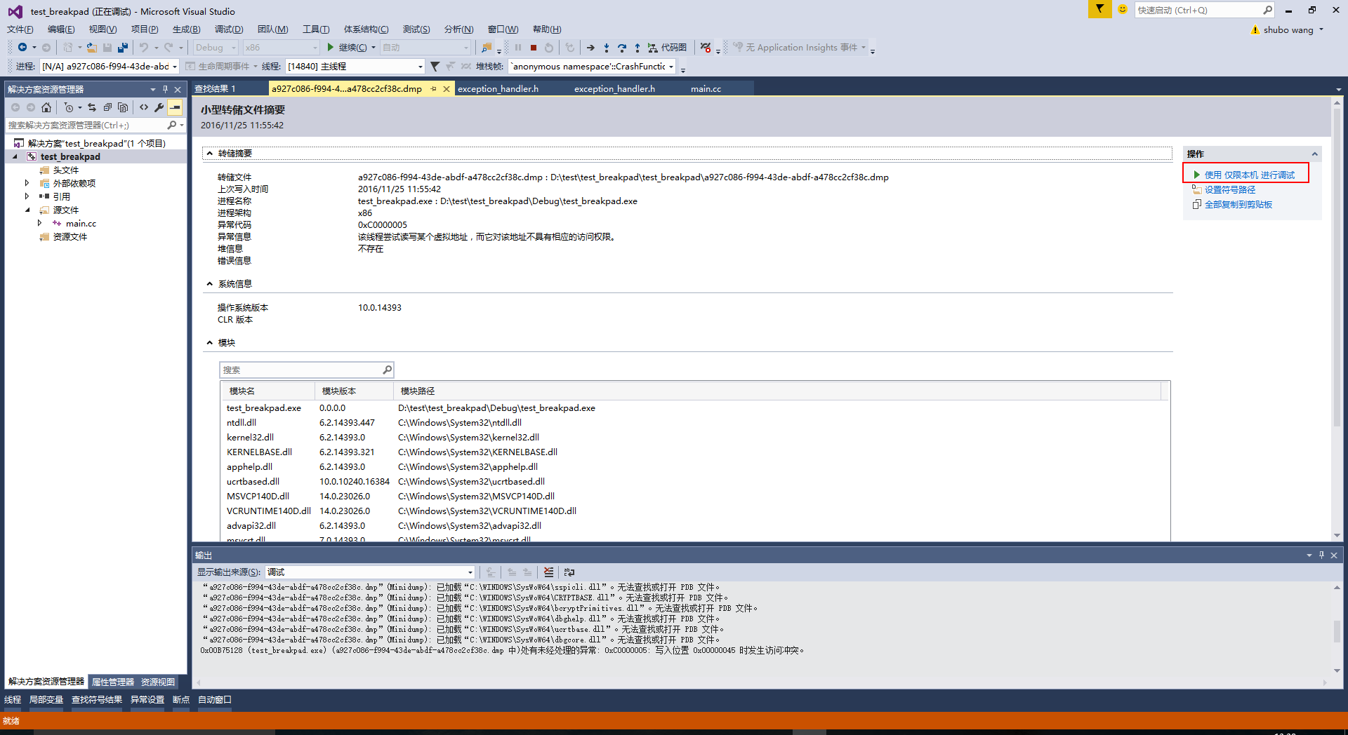Click the Home icon in Solution Explorer
The height and width of the screenshot is (735, 1348).
[46, 107]
